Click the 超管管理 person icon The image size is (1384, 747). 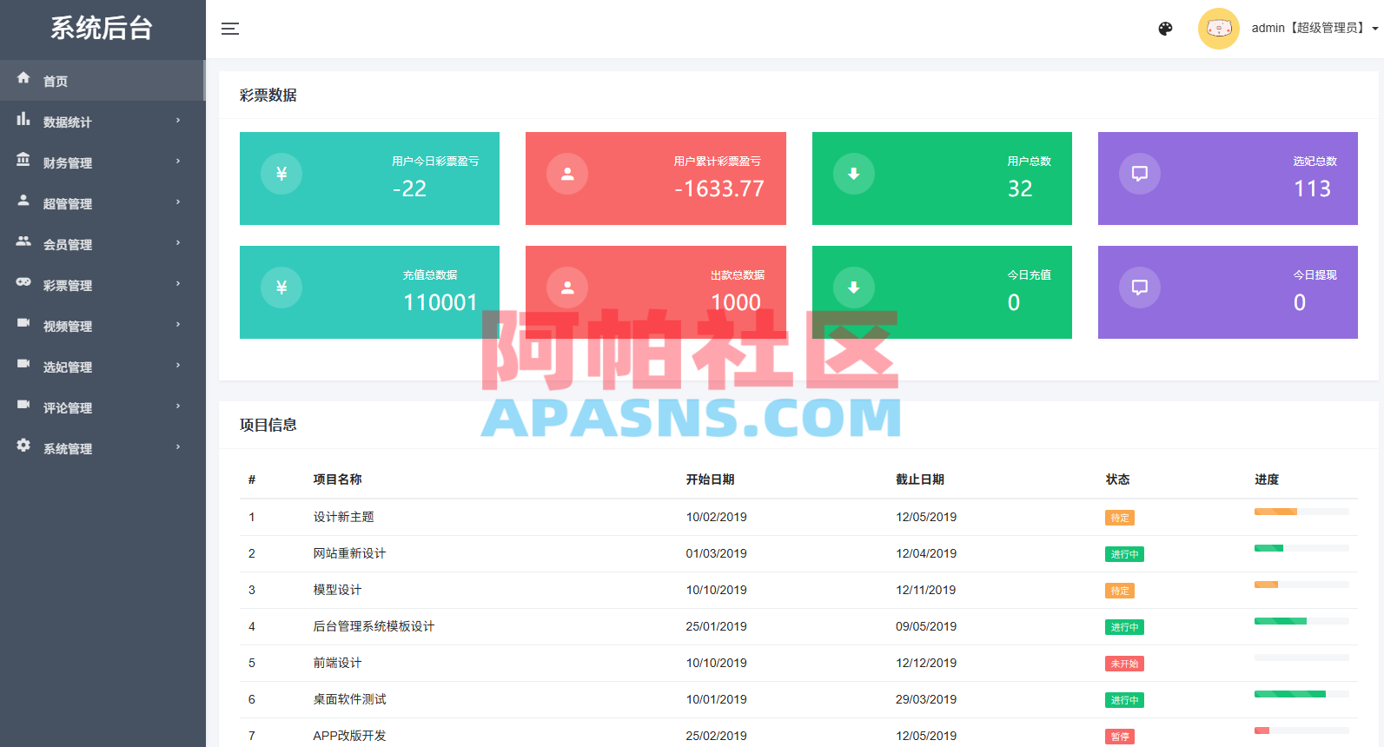pos(23,201)
